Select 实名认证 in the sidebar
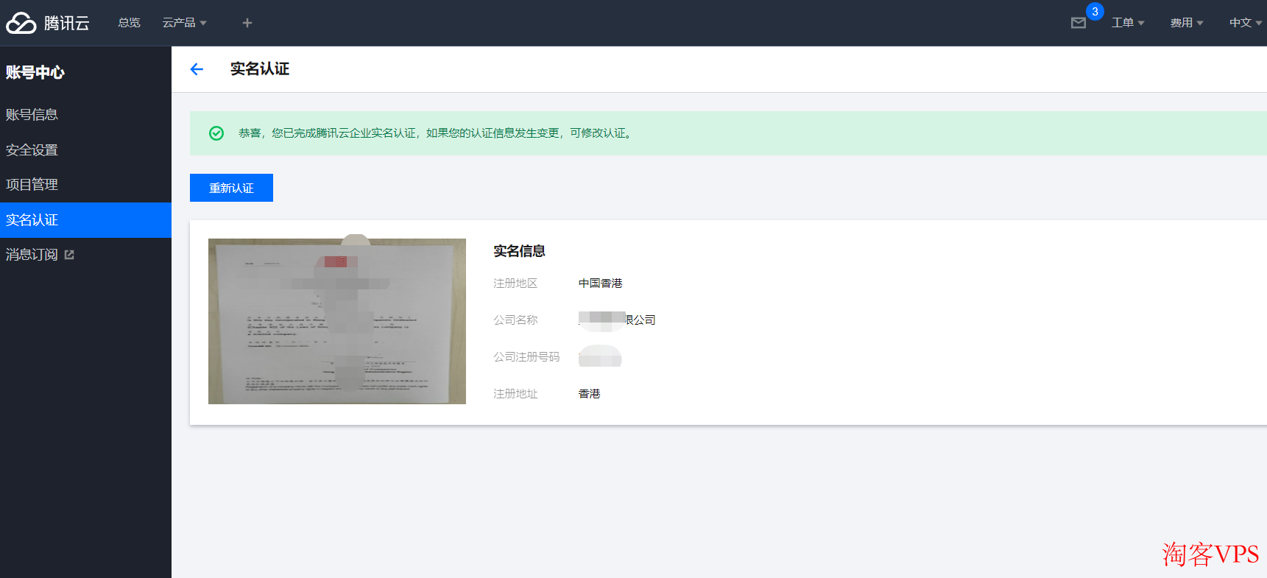Image resolution: width=1267 pixels, height=578 pixels. [85, 220]
